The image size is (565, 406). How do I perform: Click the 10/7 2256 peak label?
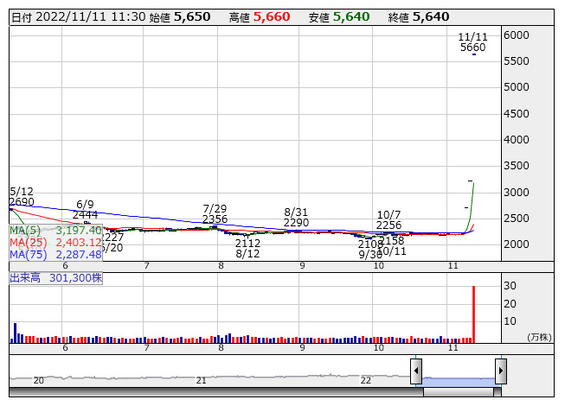click(388, 220)
